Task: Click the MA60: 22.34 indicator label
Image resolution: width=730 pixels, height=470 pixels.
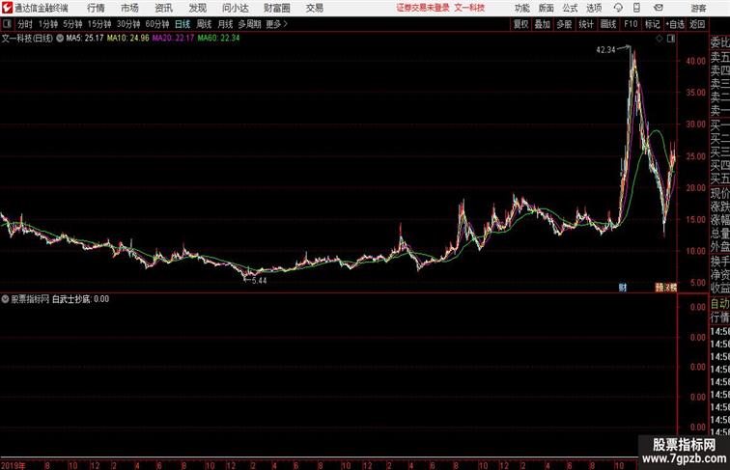Action: [218, 39]
